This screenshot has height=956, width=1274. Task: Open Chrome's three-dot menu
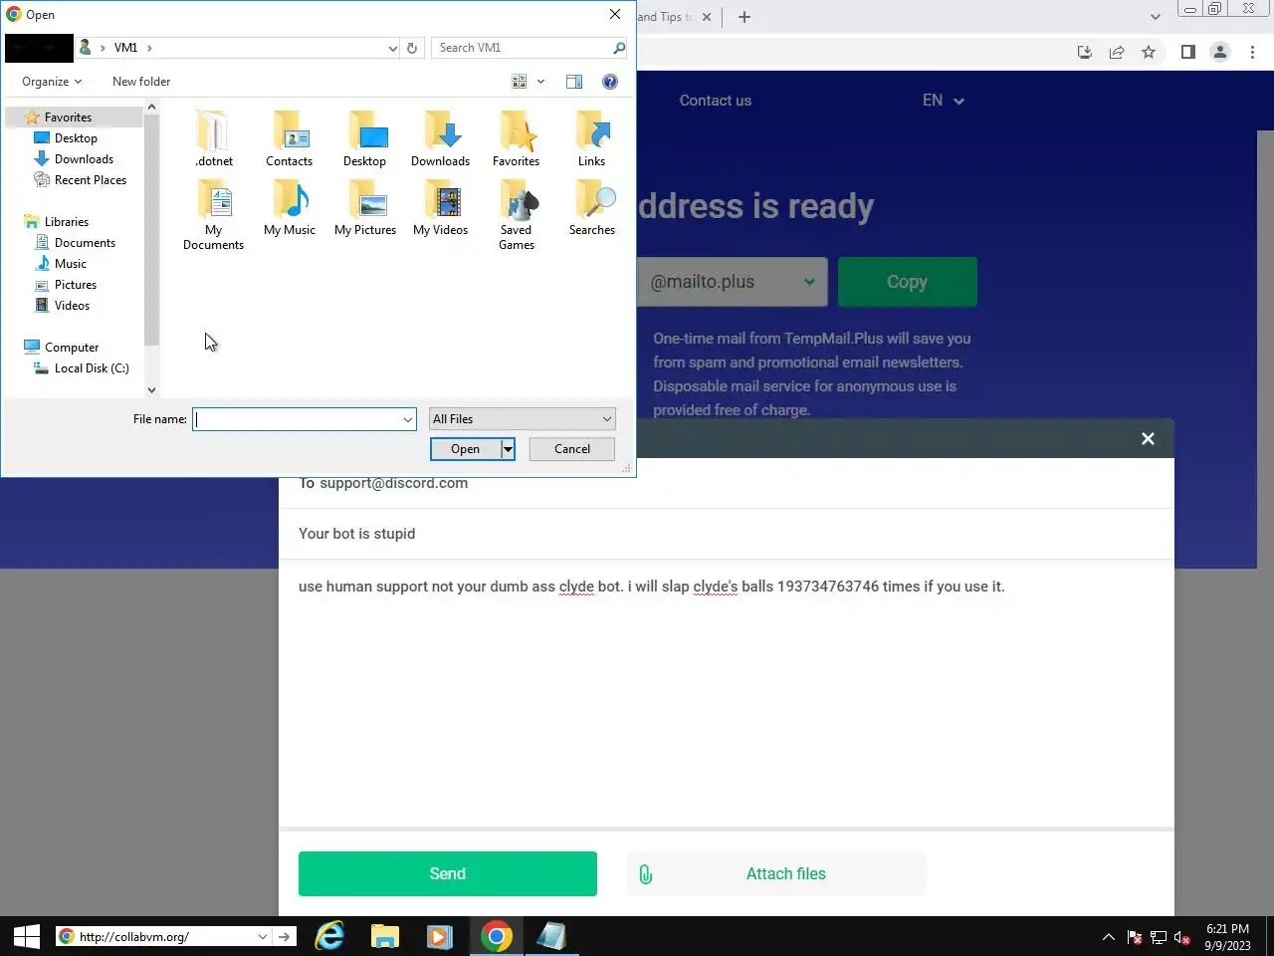click(x=1252, y=52)
